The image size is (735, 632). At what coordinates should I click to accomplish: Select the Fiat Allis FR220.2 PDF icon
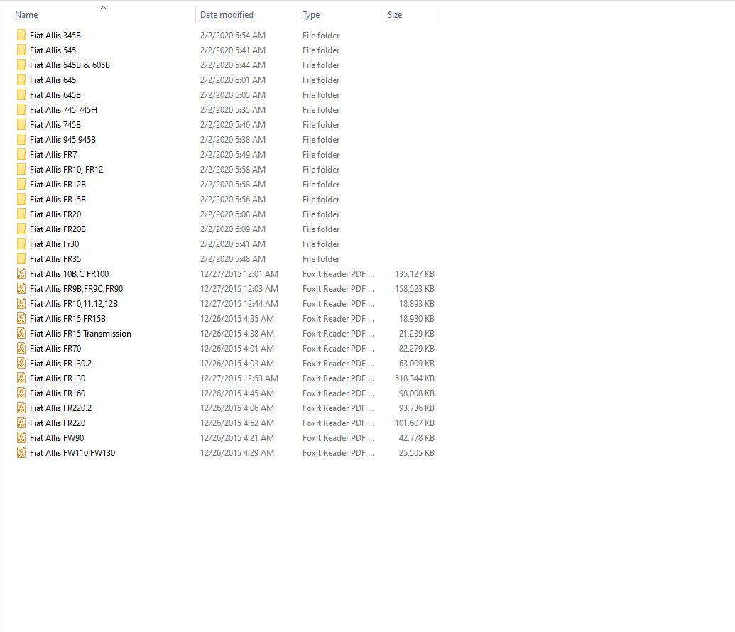[21, 408]
